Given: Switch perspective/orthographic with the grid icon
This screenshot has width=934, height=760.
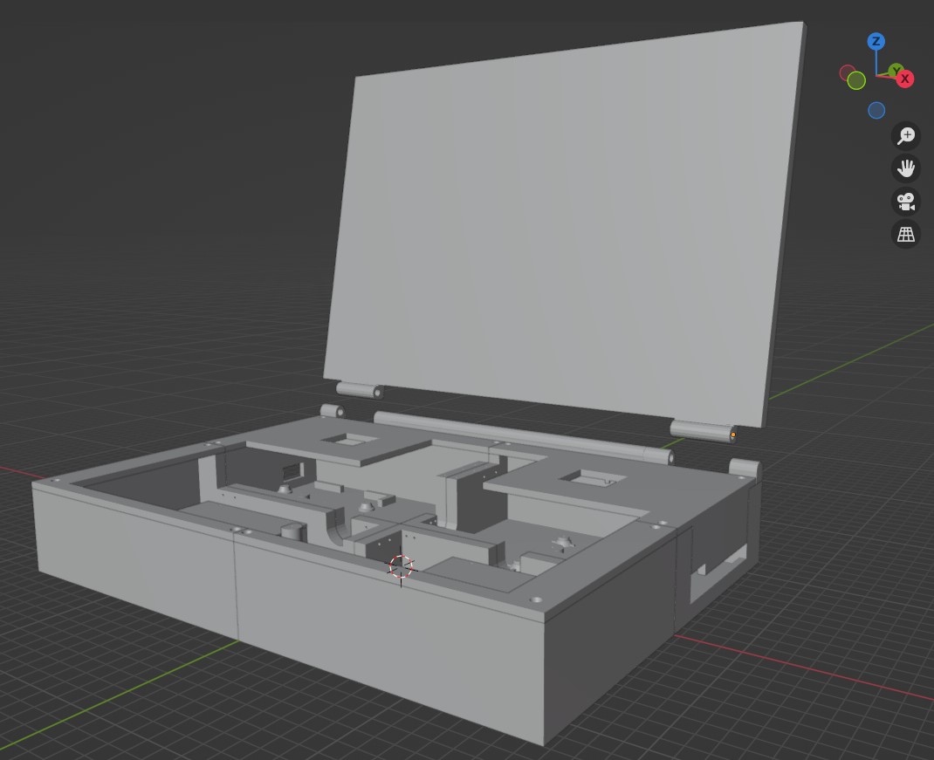Looking at the screenshot, I should pyautogui.click(x=905, y=234).
